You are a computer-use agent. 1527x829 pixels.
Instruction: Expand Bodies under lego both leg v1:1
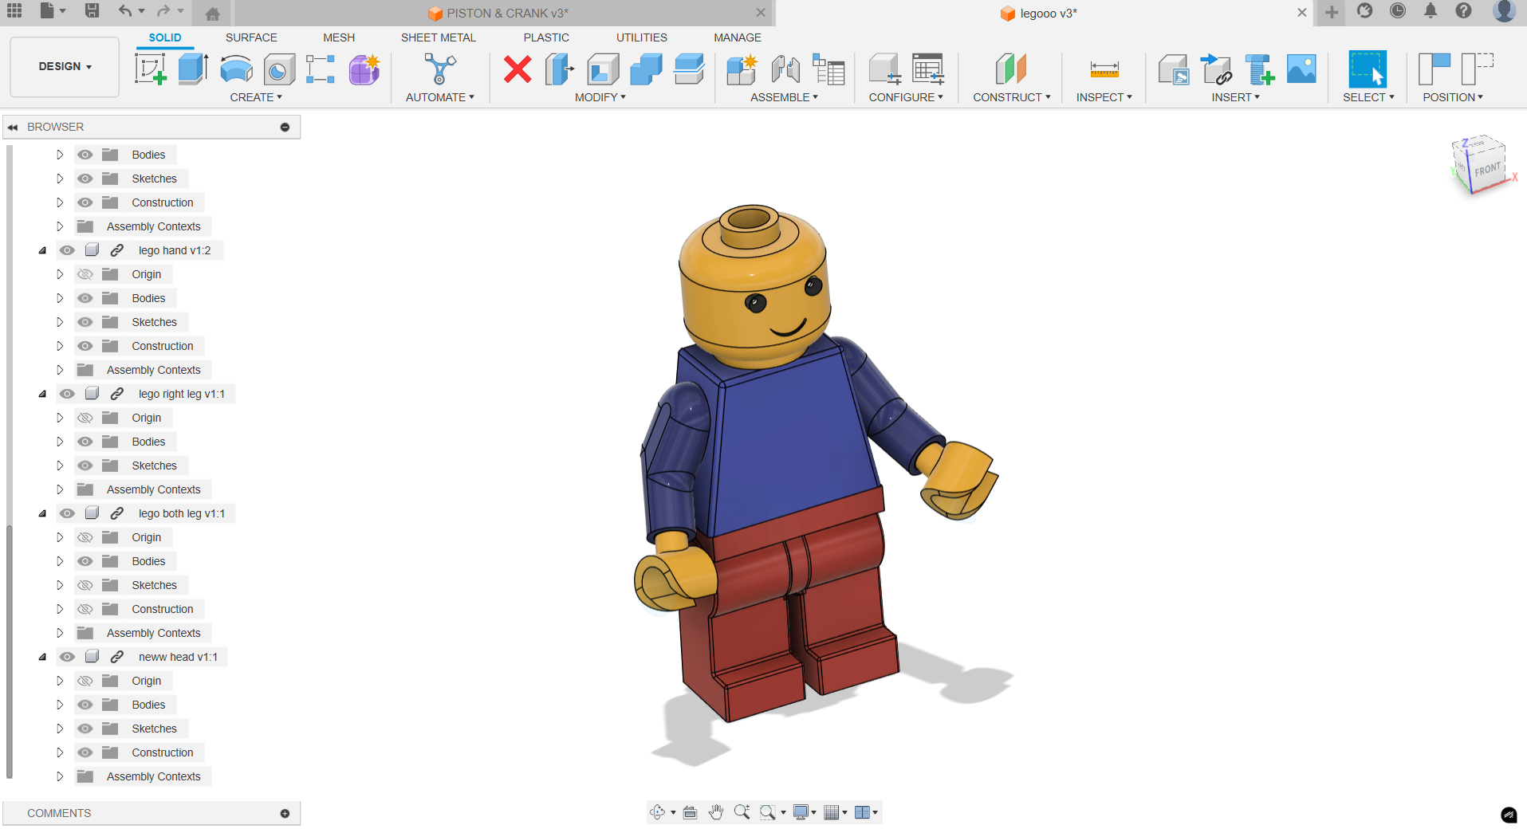pos(60,561)
